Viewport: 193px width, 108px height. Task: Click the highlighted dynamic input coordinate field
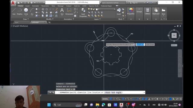(x=140, y=45)
